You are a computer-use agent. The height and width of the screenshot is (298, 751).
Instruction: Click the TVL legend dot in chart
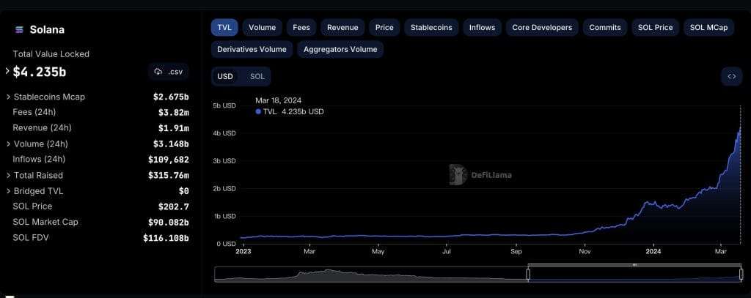(x=258, y=111)
